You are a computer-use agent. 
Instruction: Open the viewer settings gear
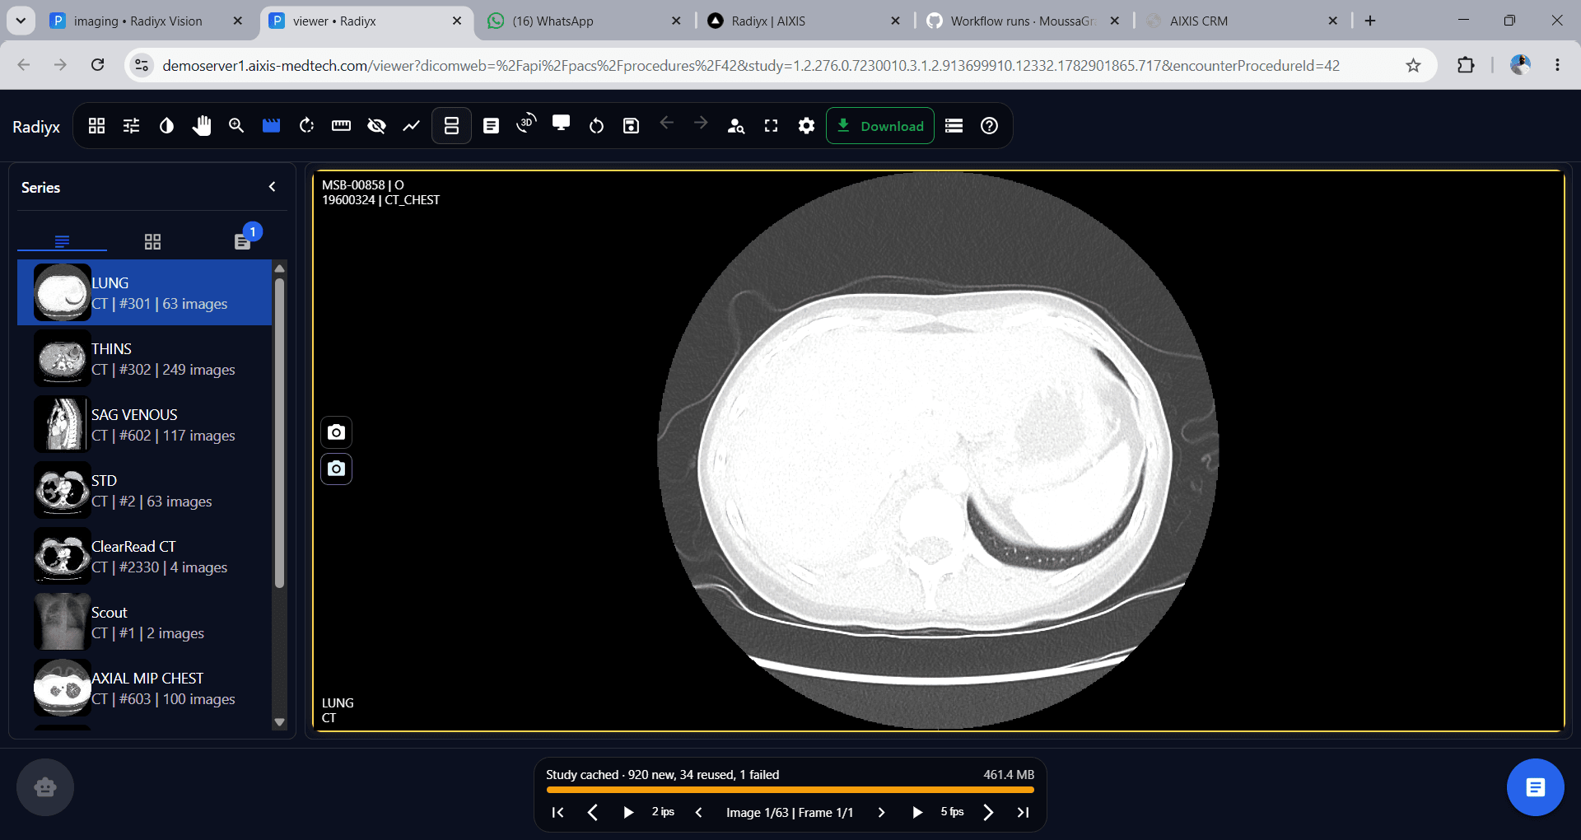(806, 126)
